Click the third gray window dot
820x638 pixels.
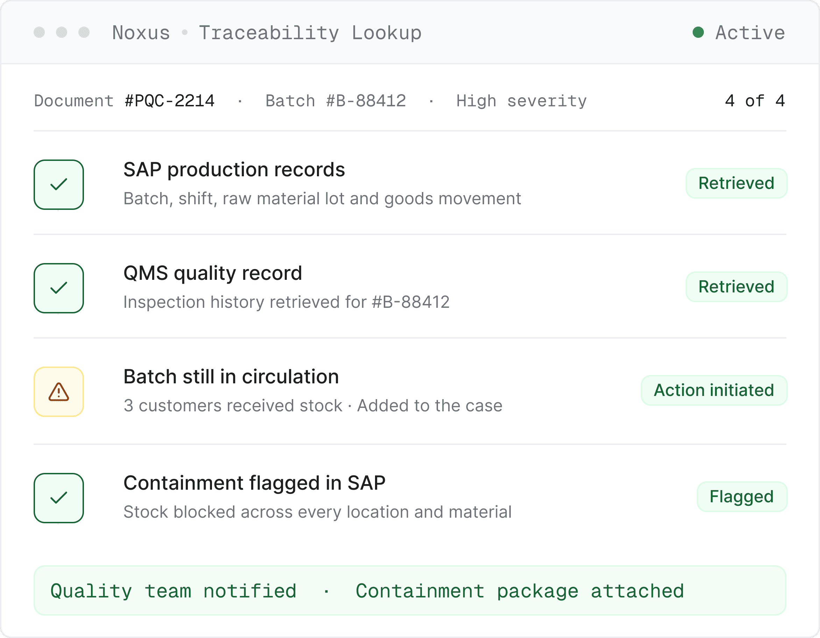coord(84,32)
